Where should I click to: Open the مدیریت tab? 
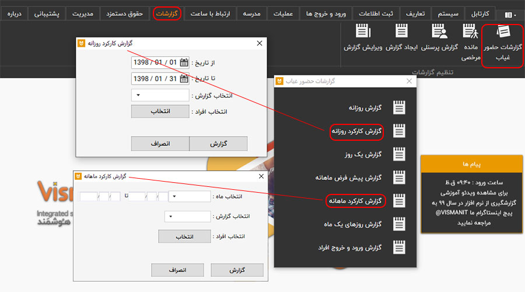pyautogui.click(x=83, y=14)
